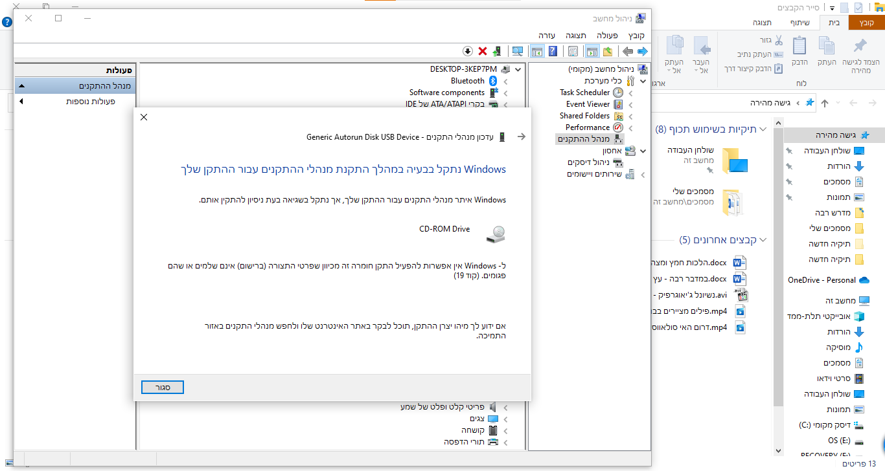Click the blue forward arrow in toolbar

coord(643,51)
